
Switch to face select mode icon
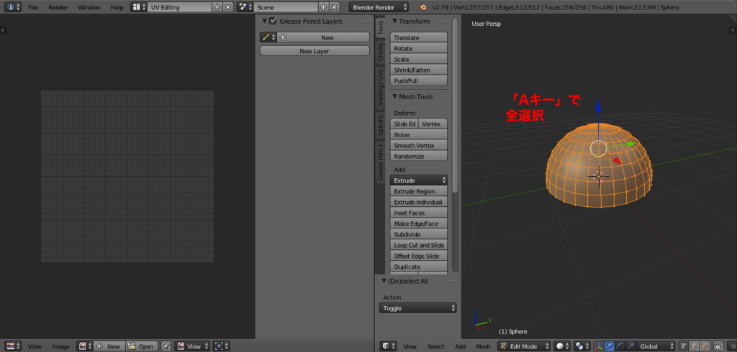705,346
